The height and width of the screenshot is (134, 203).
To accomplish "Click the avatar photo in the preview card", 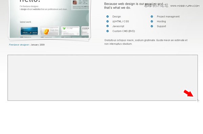I will click(x=75, y=2).
